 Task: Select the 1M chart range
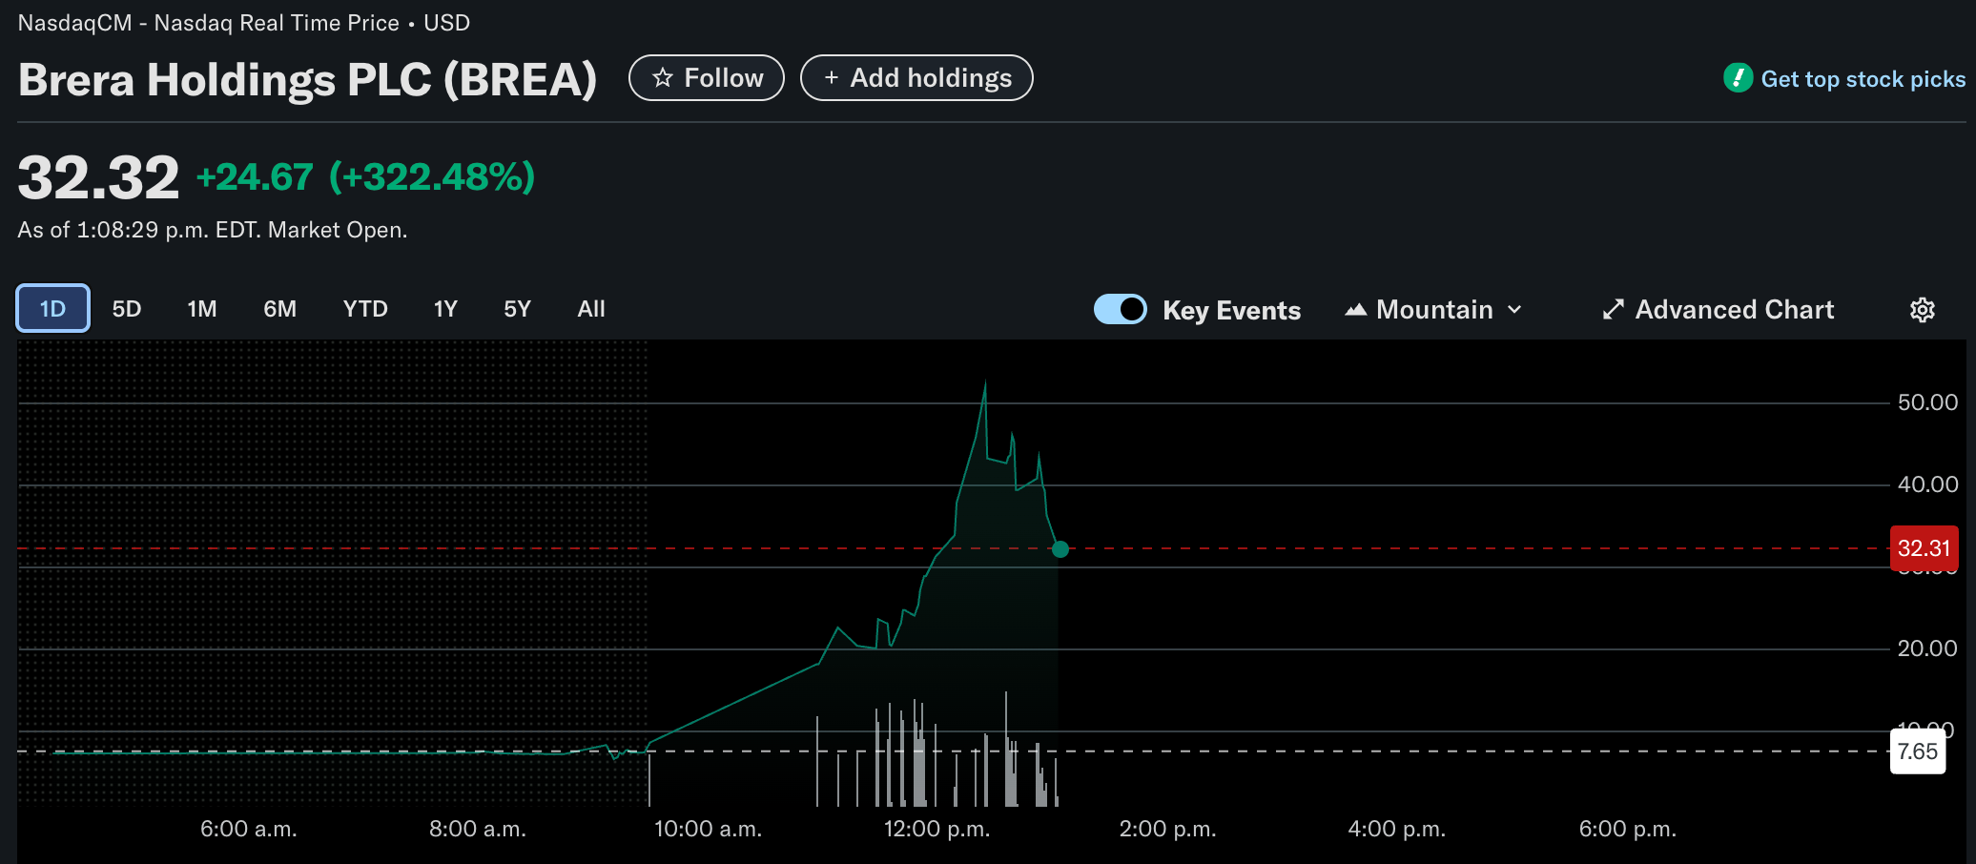pos(202,309)
